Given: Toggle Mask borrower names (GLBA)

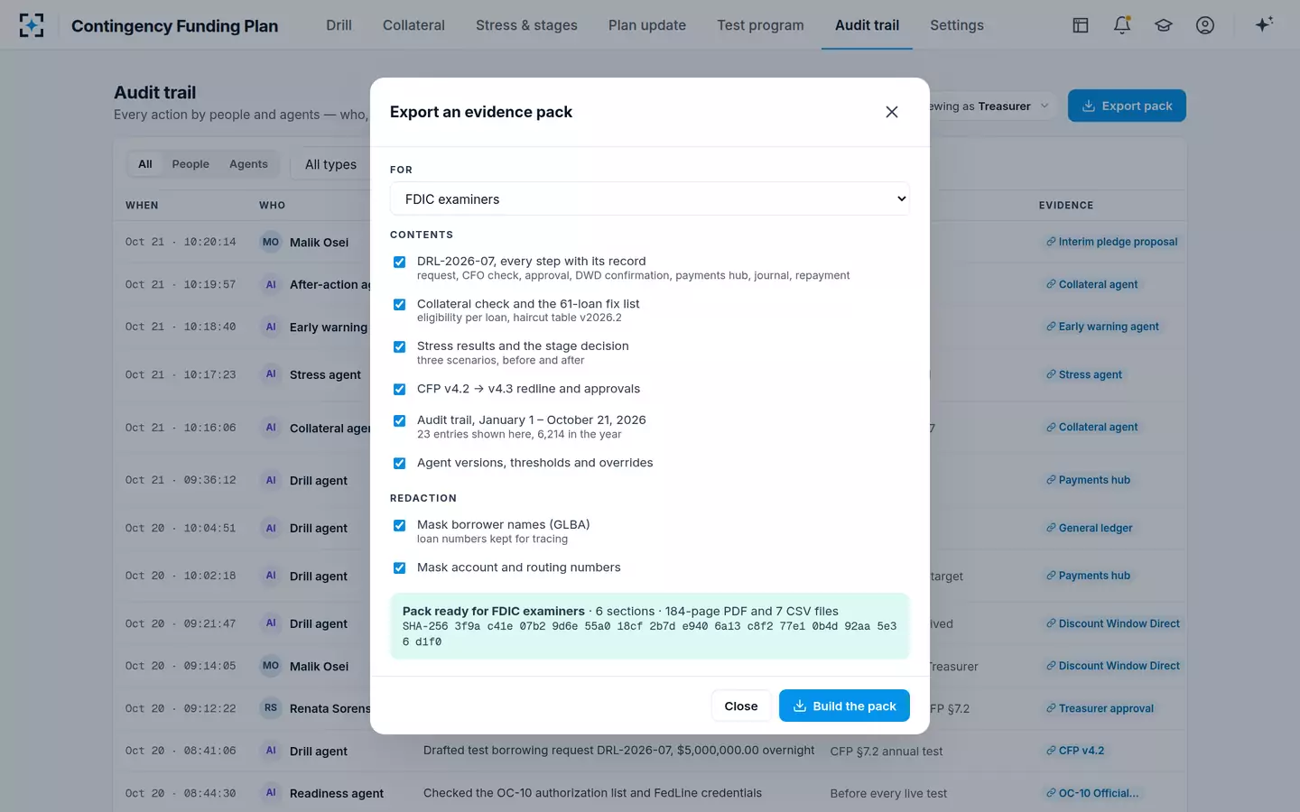Looking at the screenshot, I should coord(399,525).
